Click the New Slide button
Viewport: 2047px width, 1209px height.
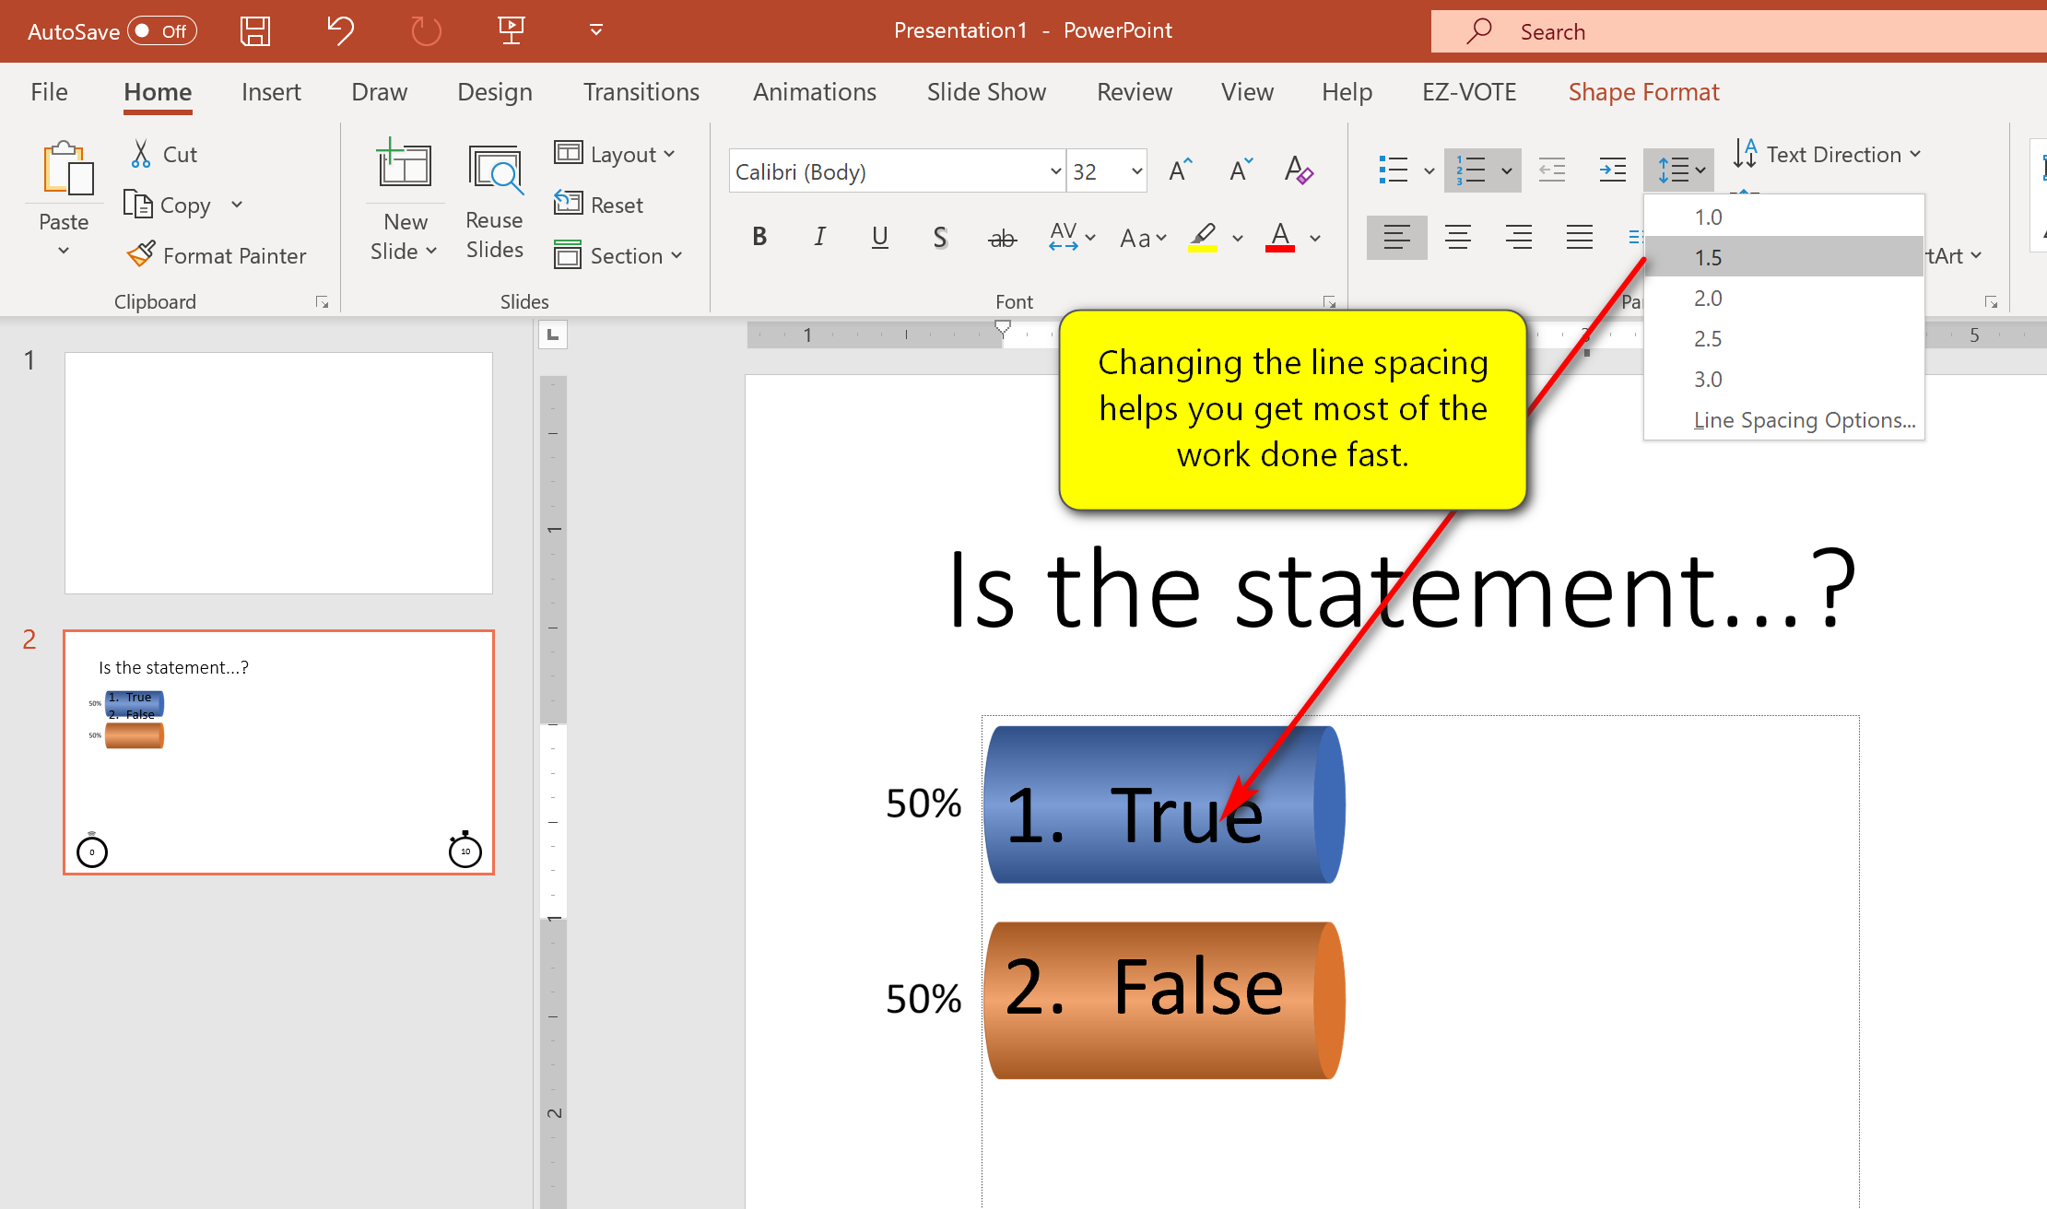tap(405, 166)
